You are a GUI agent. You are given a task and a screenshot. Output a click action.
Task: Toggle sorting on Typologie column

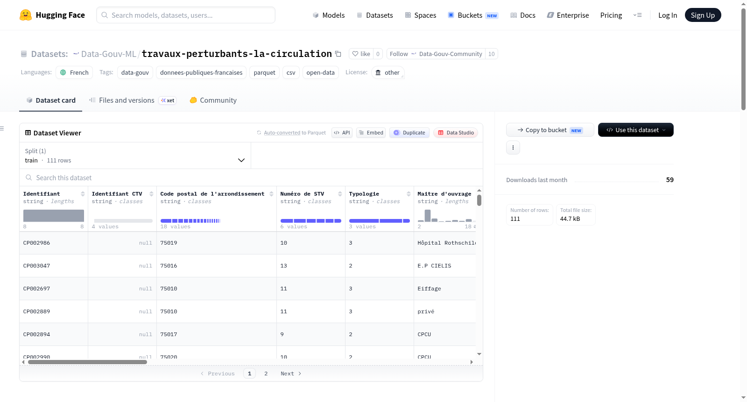[x=409, y=194]
